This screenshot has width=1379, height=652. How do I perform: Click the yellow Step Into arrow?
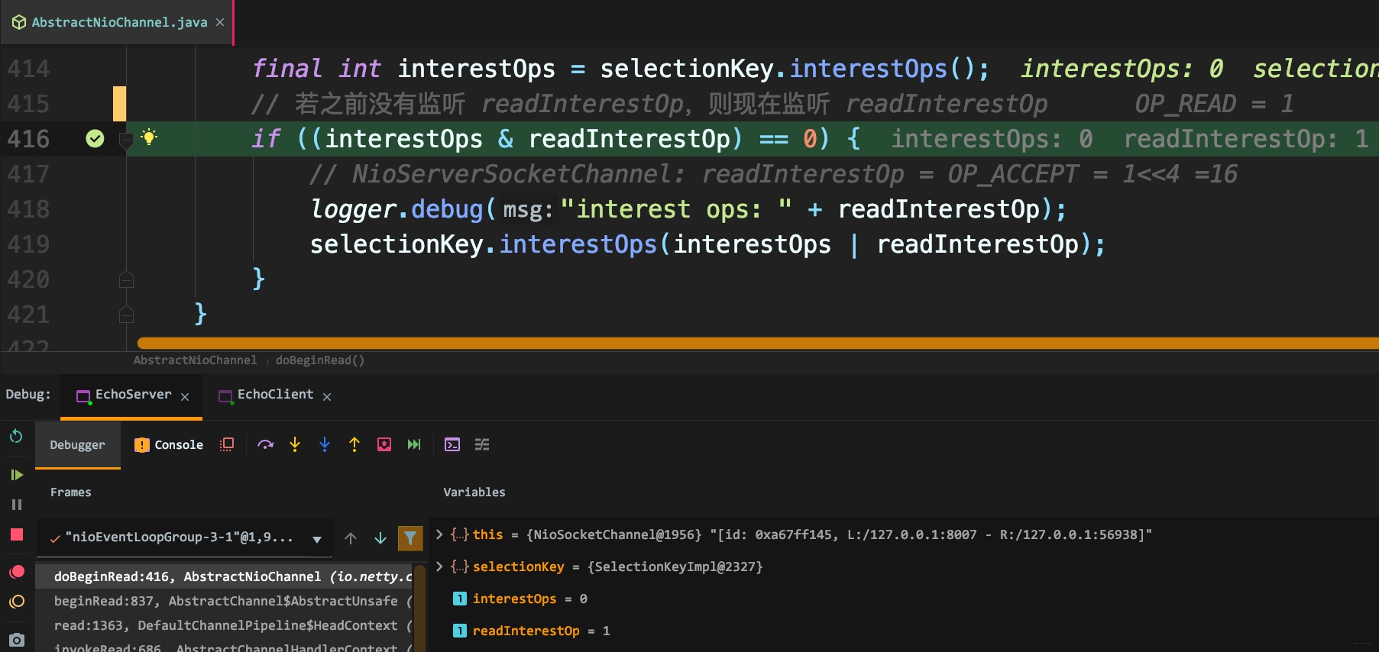(x=295, y=444)
